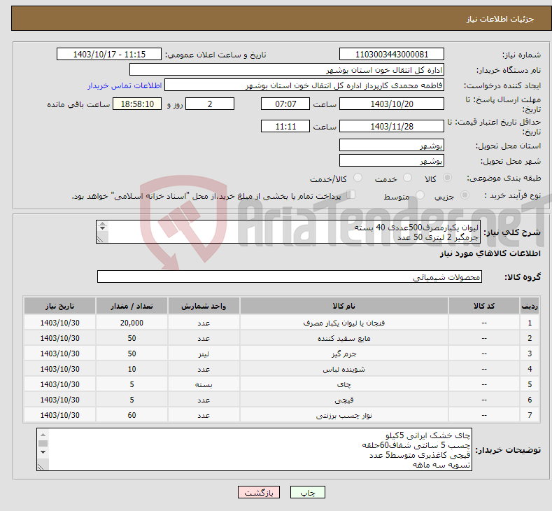The image size is (552, 511).
Task: Click scroll up arrow in توضیحات خریدار box
Action: tap(43, 435)
